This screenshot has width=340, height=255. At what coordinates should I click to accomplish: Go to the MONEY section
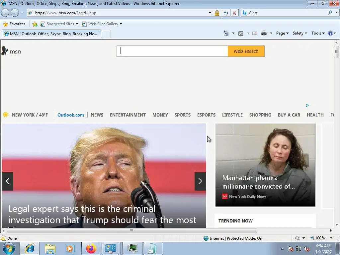pyautogui.click(x=160, y=115)
